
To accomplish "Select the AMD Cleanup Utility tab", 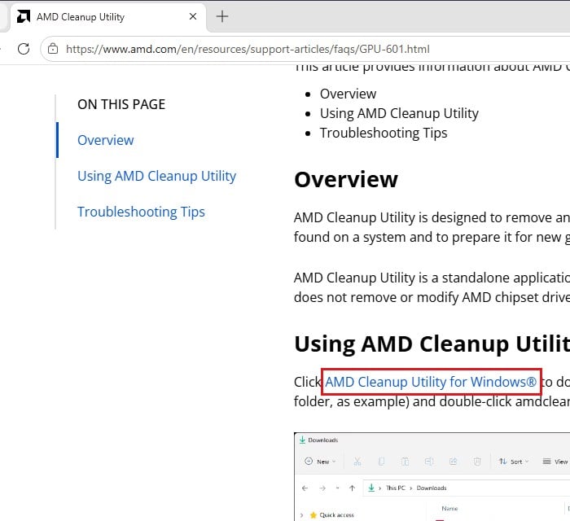I will [x=108, y=17].
